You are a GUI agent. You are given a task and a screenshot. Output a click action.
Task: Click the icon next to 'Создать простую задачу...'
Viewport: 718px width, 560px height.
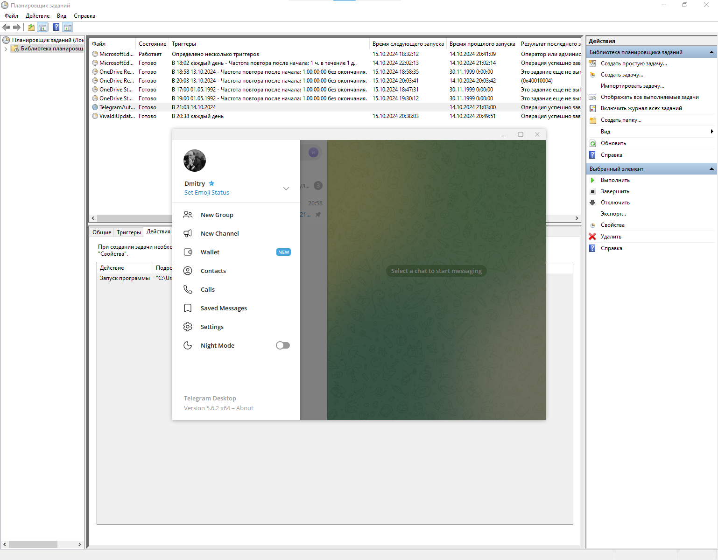click(592, 63)
